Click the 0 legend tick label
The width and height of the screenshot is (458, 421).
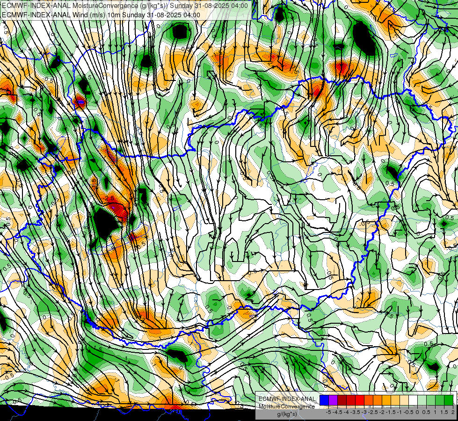click(x=417, y=412)
